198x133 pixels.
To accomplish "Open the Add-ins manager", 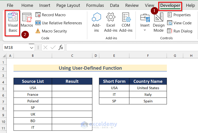I will [x=96, y=23].
